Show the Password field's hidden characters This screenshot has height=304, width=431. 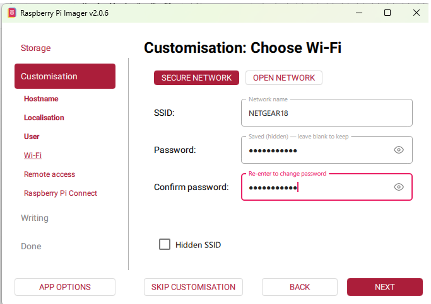click(398, 150)
